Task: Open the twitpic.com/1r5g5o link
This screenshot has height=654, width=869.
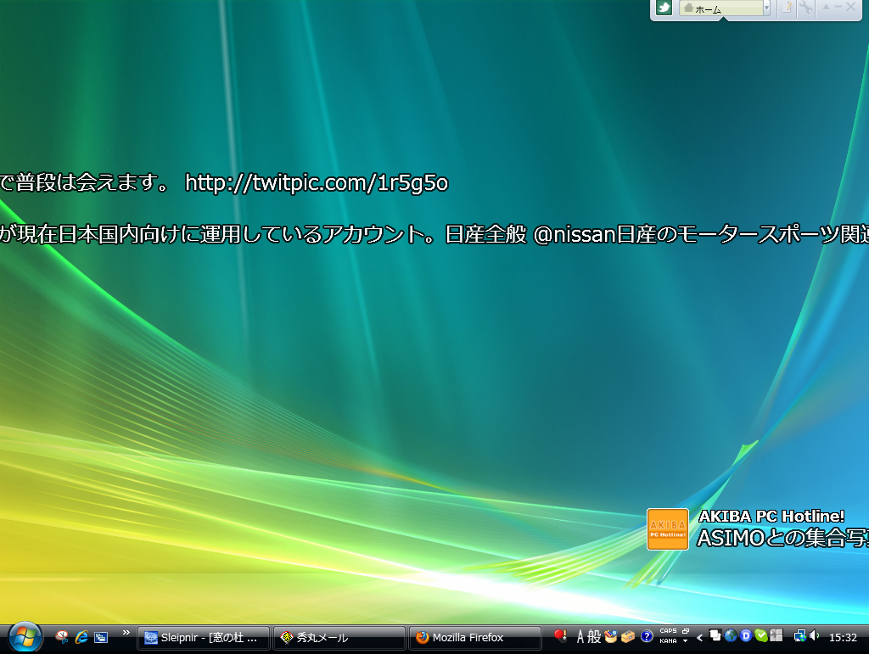Action: click(x=317, y=182)
